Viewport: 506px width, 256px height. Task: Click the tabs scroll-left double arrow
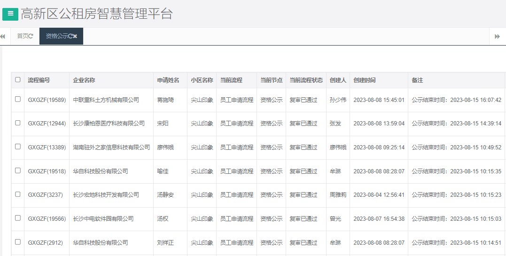(2, 36)
